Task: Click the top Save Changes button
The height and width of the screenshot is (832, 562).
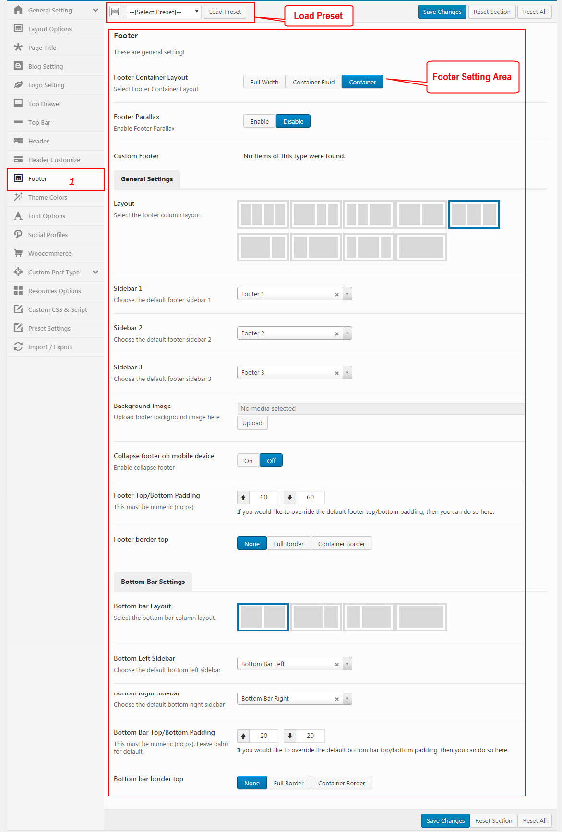Action: point(442,12)
